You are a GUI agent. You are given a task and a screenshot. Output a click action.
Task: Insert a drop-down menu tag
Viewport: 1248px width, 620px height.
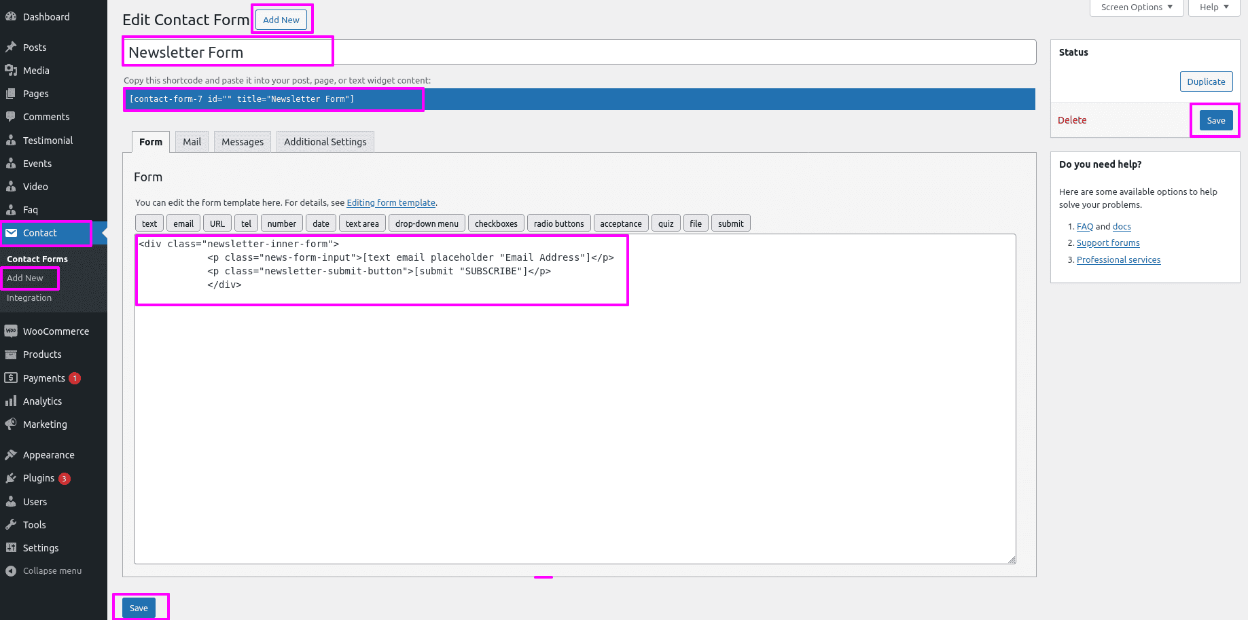click(x=427, y=223)
